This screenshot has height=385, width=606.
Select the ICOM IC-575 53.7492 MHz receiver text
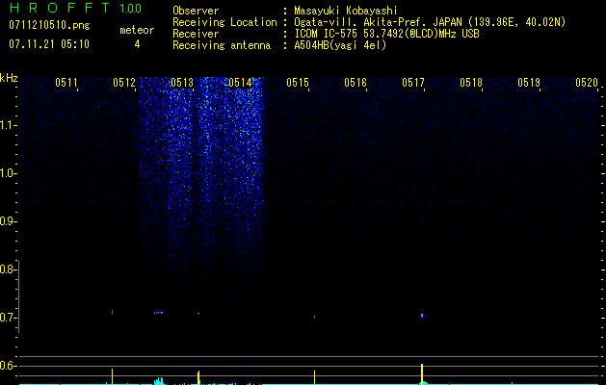(x=386, y=34)
